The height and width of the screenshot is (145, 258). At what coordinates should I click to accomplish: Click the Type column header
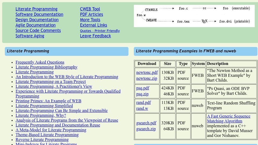click(x=183, y=64)
